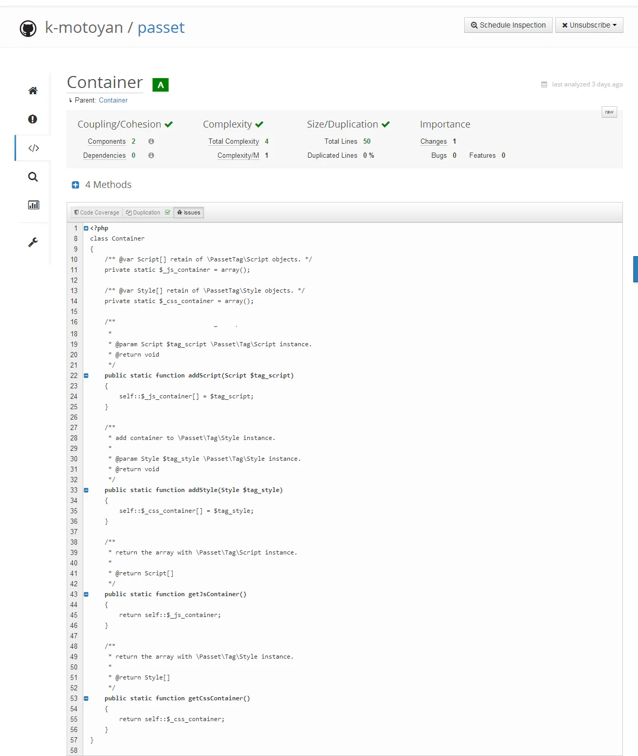Collapse addScript function at line 22
The image size is (638, 756).
pos(86,375)
